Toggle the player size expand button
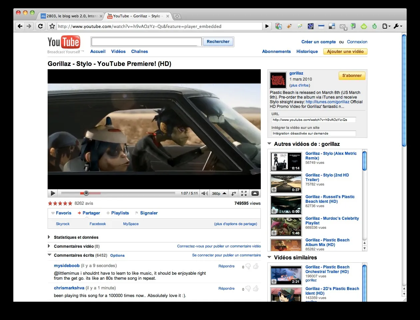The image size is (420, 320). [255, 193]
